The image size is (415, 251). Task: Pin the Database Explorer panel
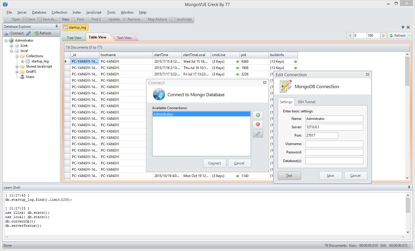[57, 26]
